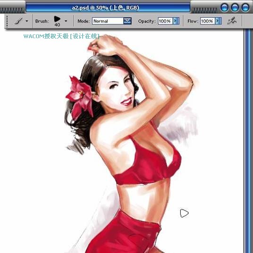Click the WACOM watermark text on canvas
This screenshot has width=253, height=253.
(61, 36)
